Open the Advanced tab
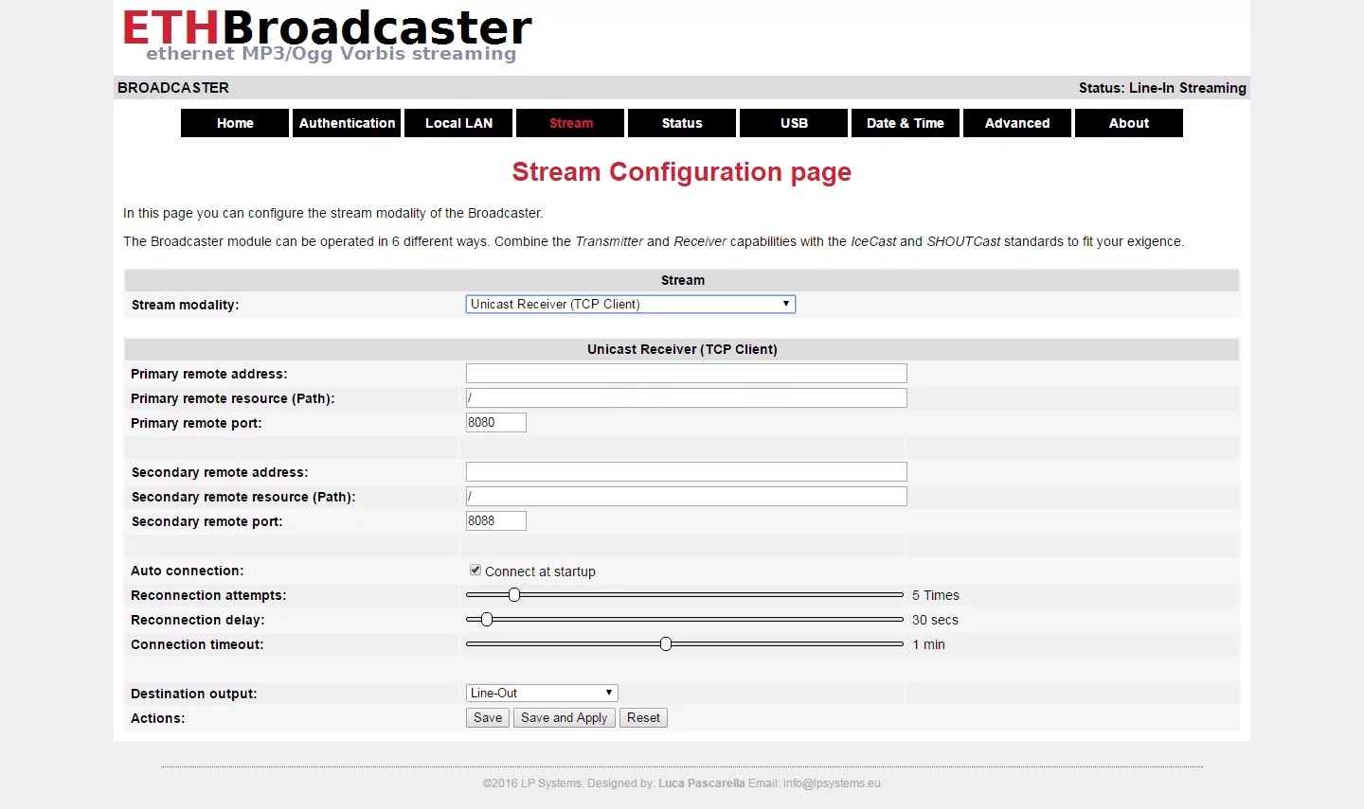Viewport: 1364px width, 809px height. pyautogui.click(x=1017, y=123)
